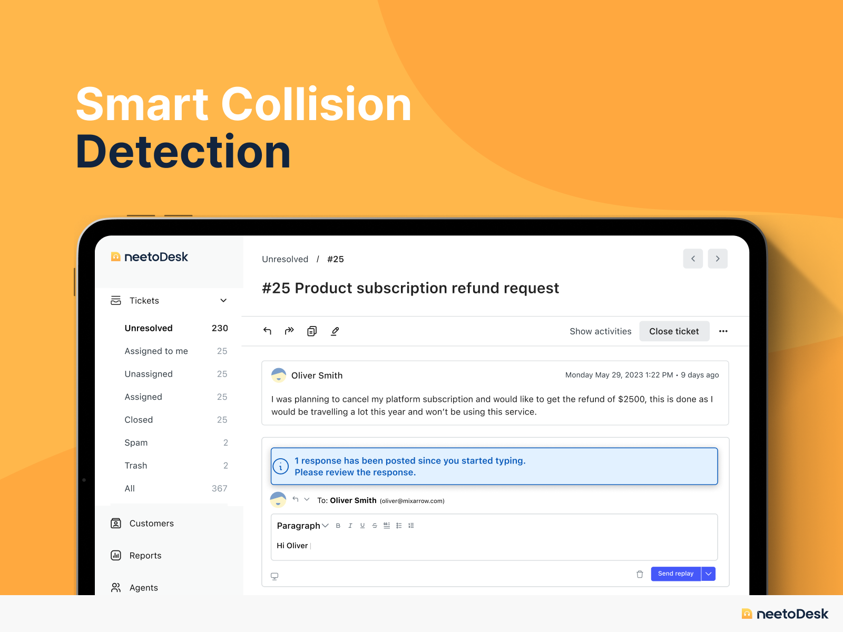Toggle bold formatting in the reply editor
The height and width of the screenshot is (632, 843).
tap(338, 525)
